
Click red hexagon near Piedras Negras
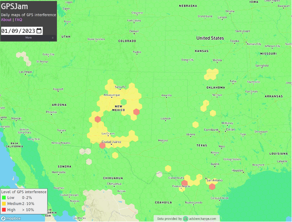coord(185,183)
